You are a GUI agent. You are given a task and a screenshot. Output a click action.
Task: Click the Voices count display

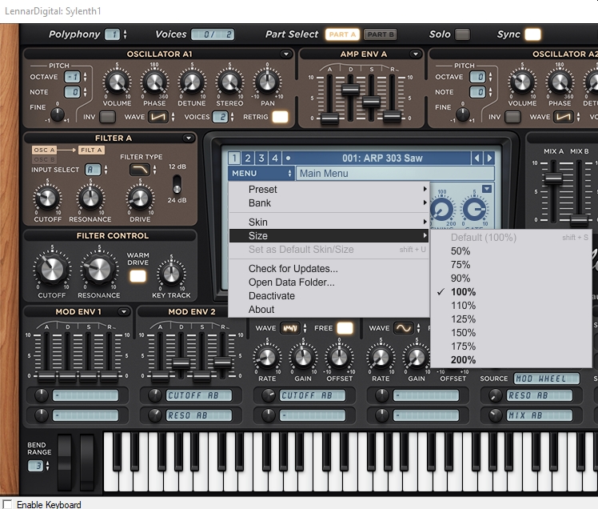[213, 34]
